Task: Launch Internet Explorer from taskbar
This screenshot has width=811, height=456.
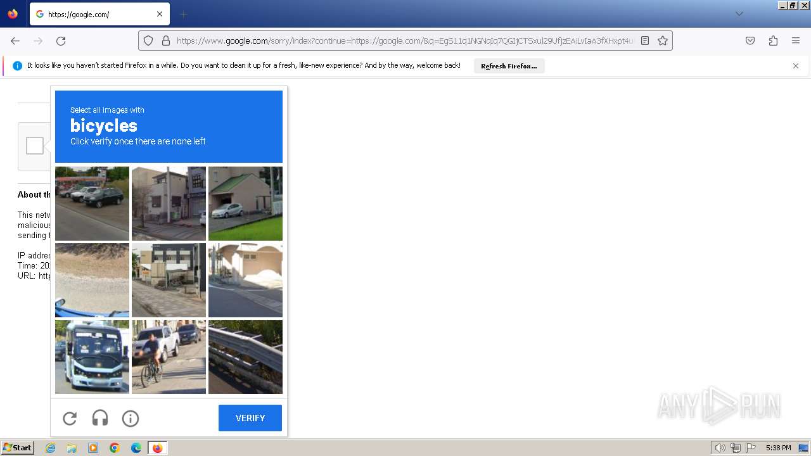Action: pos(51,448)
